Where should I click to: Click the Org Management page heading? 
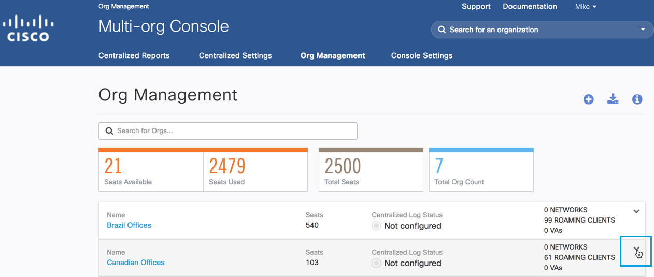point(168,95)
